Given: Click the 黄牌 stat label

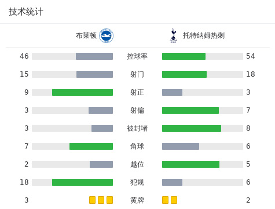Looking at the screenshot, I should click(137, 200).
